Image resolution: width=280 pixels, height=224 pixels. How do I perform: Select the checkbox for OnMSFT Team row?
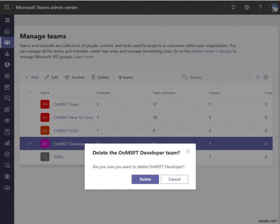point(29,104)
